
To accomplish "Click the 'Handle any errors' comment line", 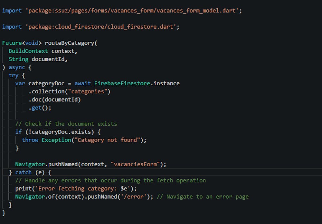I will [110, 180].
